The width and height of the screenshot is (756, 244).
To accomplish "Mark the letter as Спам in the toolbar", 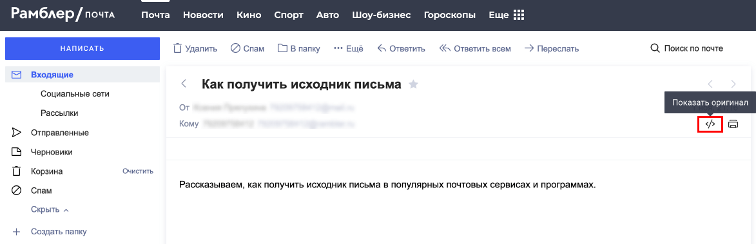I will click(x=247, y=49).
